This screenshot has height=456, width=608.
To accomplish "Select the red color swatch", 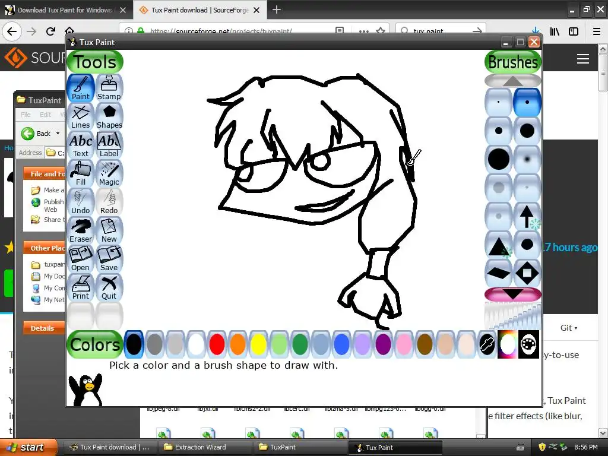I will [217, 344].
